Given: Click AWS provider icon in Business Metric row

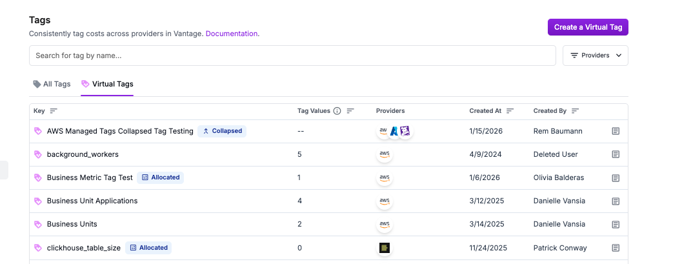Looking at the screenshot, I should pos(385,178).
